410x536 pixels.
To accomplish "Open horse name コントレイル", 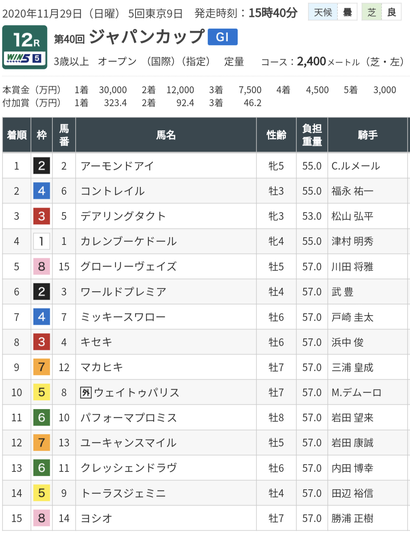I will [x=113, y=191].
